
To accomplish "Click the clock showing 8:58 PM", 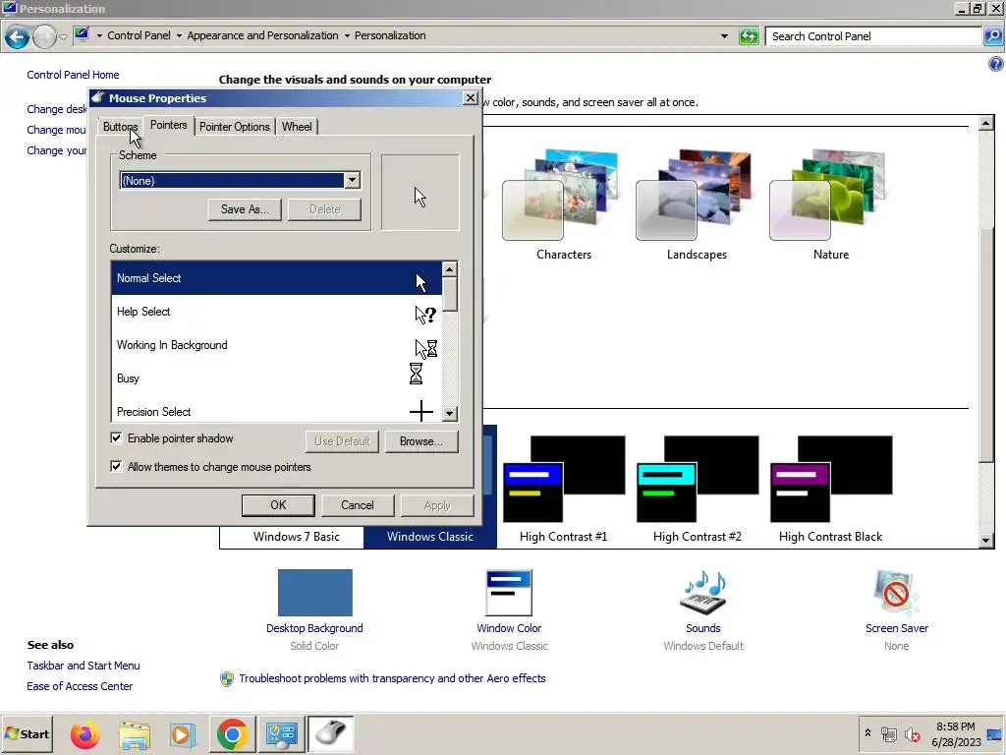I will click(x=955, y=726).
